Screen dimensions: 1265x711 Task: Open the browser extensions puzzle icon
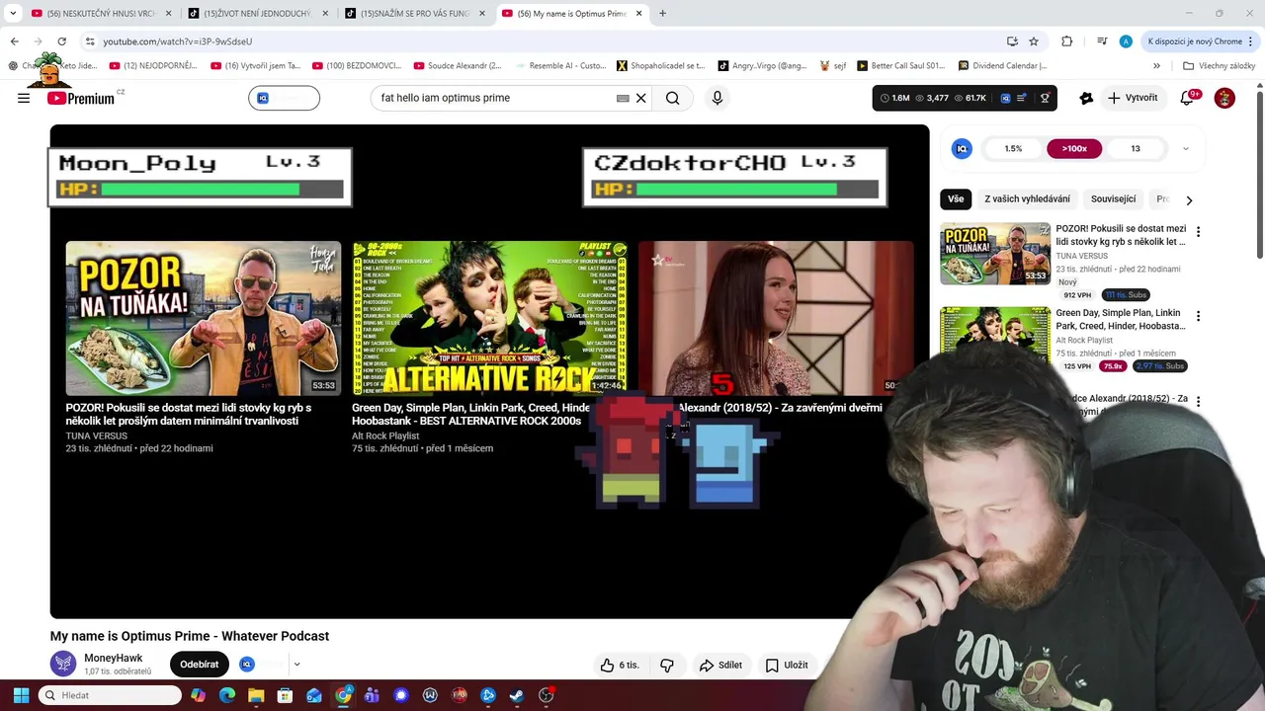(x=1066, y=41)
